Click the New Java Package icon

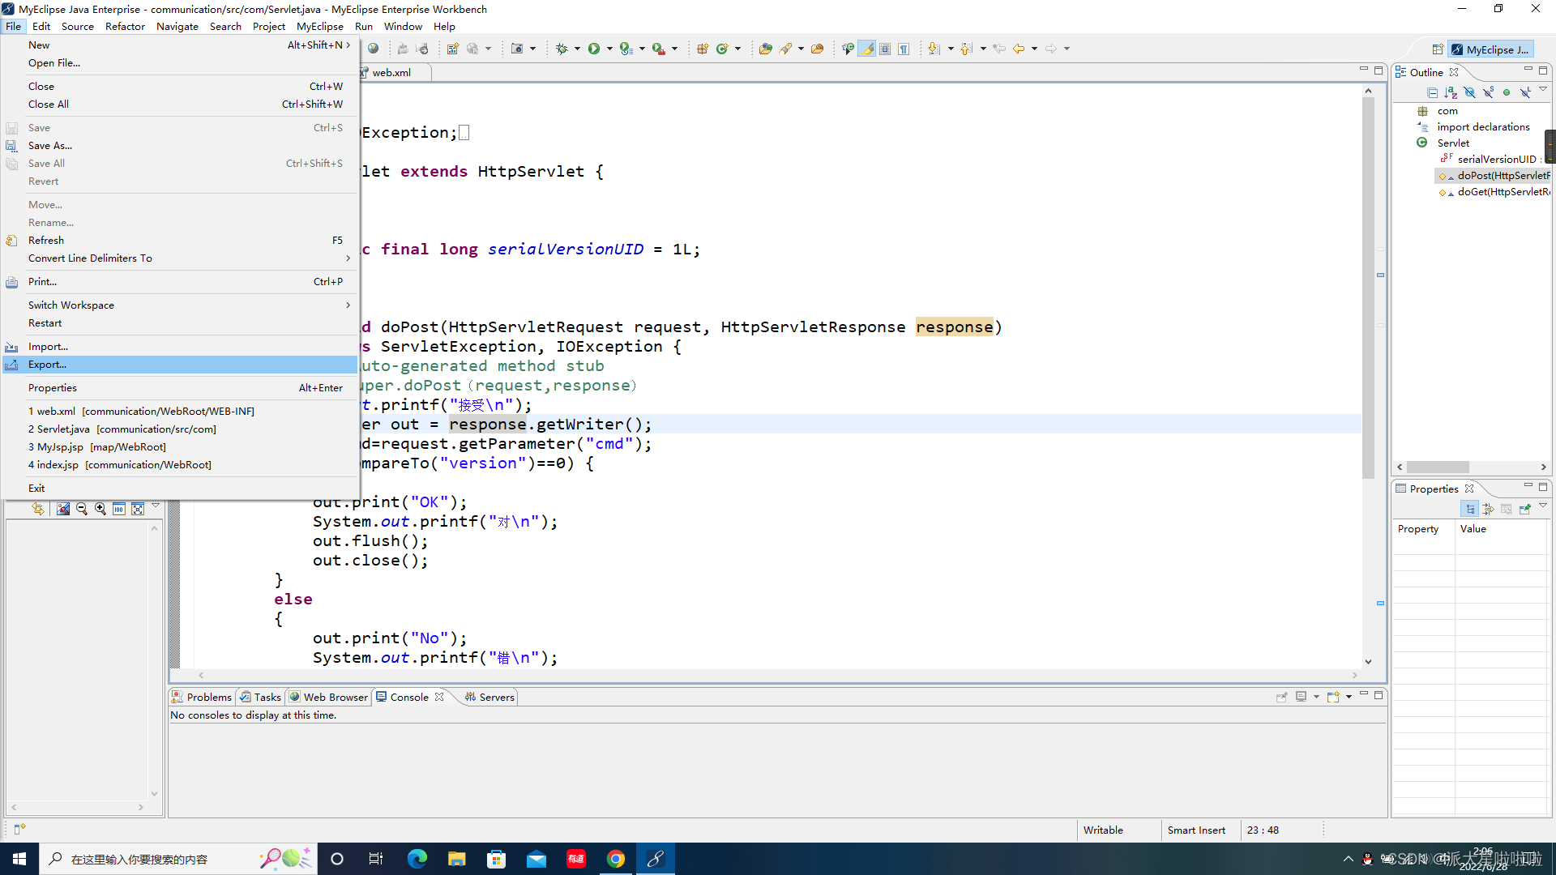pyautogui.click(x=703, y=49)
